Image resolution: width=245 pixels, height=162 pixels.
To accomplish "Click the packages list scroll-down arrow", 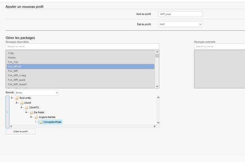I will click(x=157, y=86).
